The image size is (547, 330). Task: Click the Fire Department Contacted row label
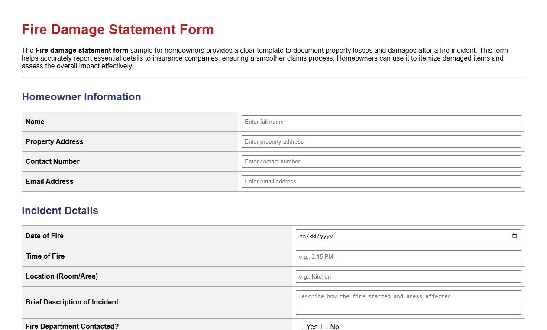[73, 326]
